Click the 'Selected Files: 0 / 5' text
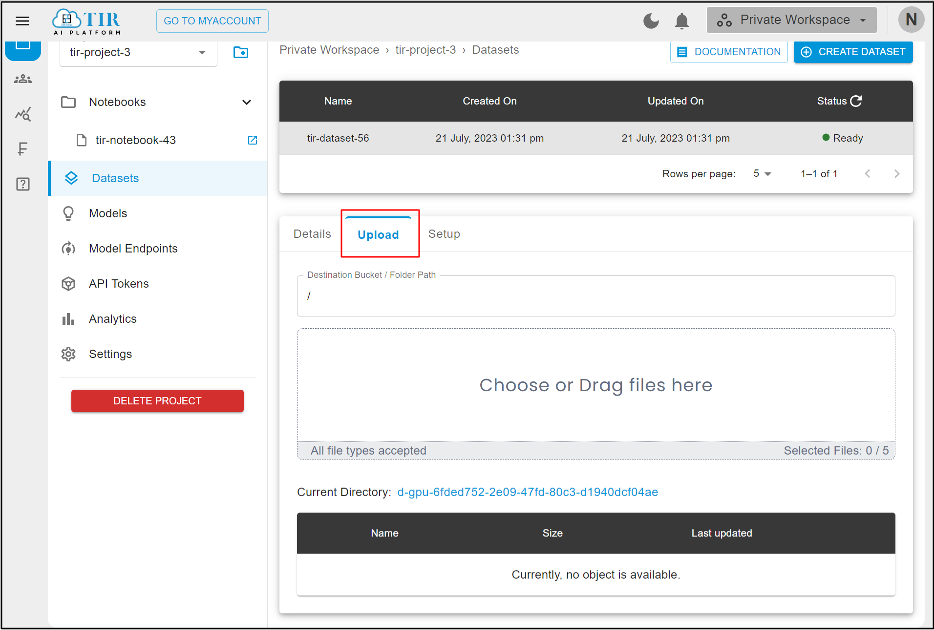The image size is (934, 630). tap(836, 451)
